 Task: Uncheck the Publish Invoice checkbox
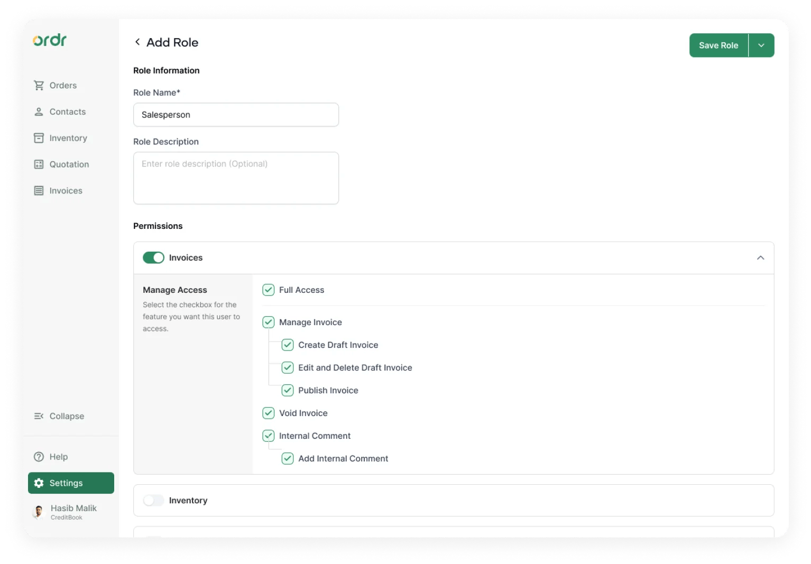288,391
